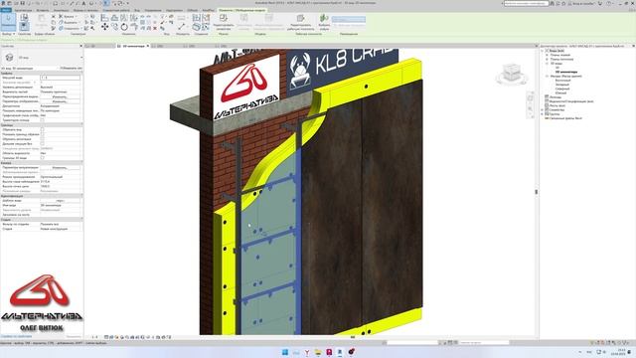Viewport: 636px width, 358px height.
Task: Click the Align tool in Modify panel
Action: pyautogui.click(x=104, y=18)
